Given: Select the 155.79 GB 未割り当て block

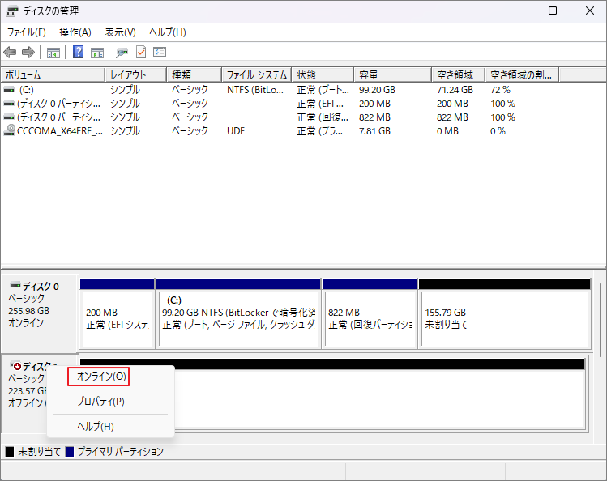Looking at the screenshot, I should click(505, 313).
